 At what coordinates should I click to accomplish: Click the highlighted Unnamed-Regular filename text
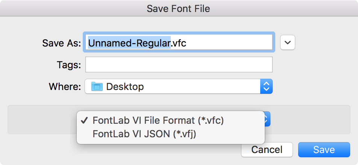tap(129, 42)
